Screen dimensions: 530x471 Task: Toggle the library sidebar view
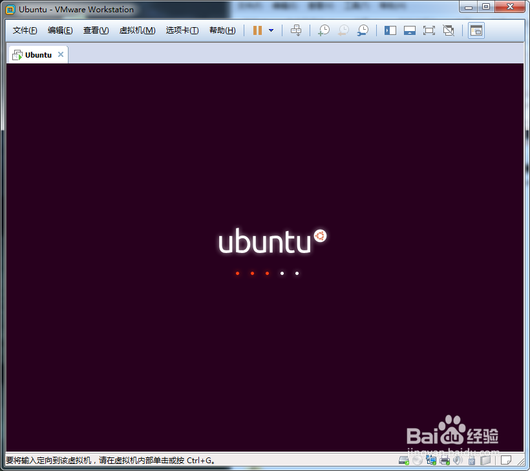pos(390,30)
